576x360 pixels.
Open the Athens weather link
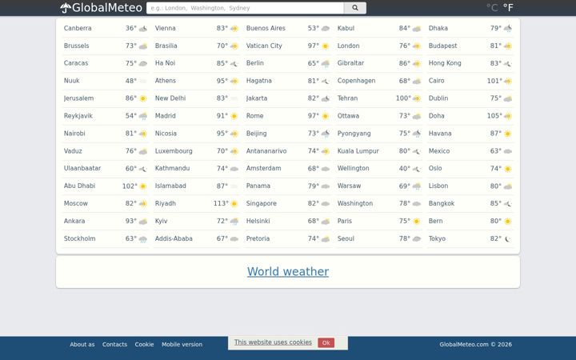(166, 81)
